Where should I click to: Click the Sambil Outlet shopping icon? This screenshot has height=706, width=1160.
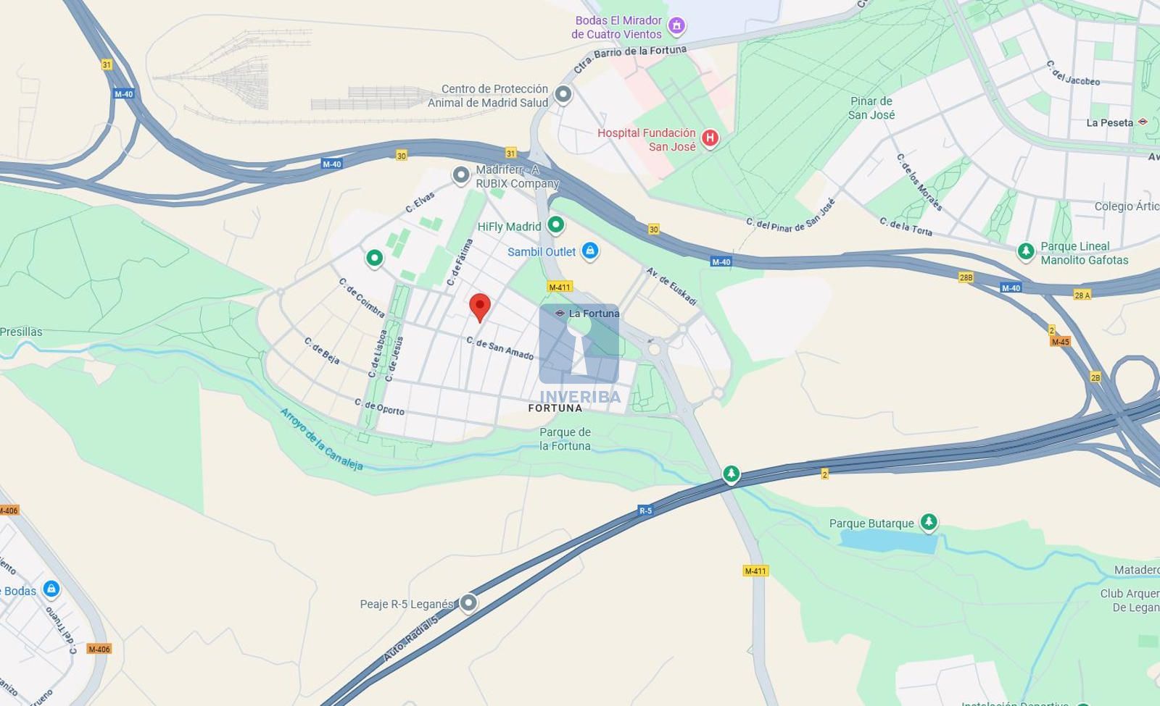(x=590, y=251)
